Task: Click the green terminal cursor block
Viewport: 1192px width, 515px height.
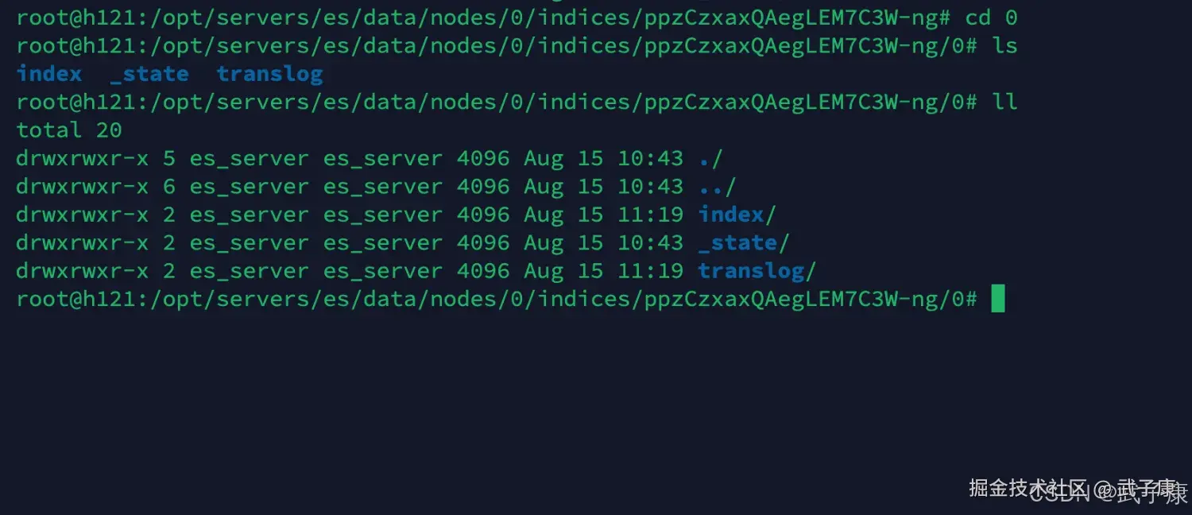Action: (x=998, y=299)
